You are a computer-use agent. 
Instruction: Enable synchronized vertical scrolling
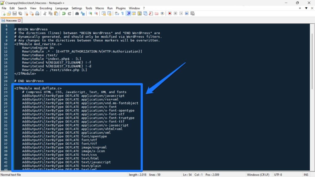click(x=104, y=13)
